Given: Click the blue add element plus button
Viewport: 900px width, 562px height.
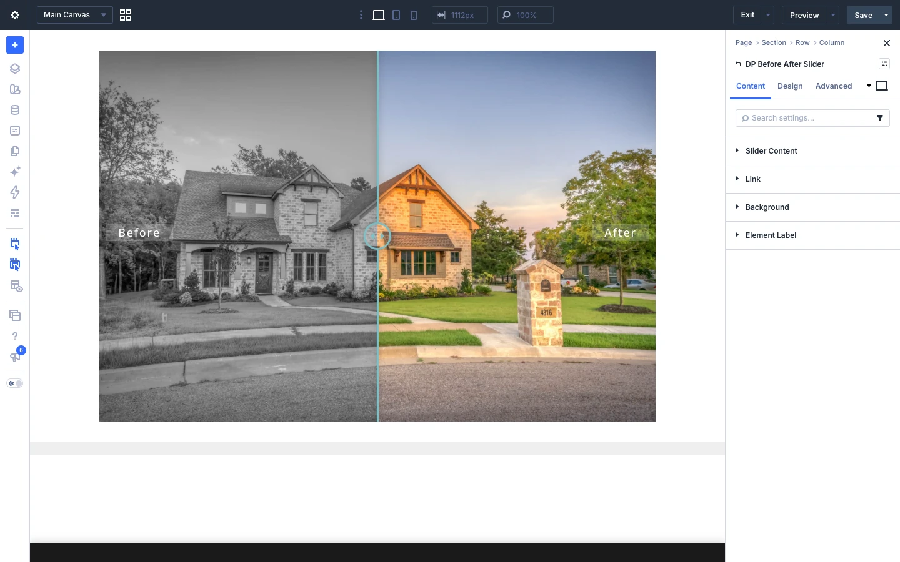Looking at the screenshot, I should [x=15, y=45].
